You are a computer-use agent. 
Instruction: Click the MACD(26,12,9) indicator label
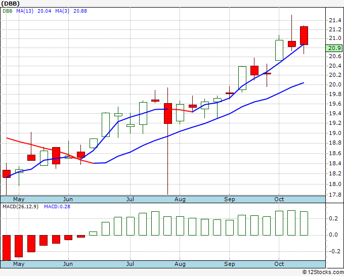point(20,207)
